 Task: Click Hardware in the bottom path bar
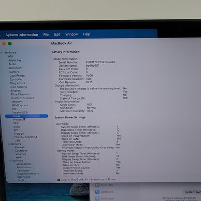(98, 179)
